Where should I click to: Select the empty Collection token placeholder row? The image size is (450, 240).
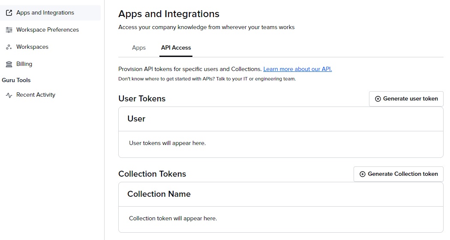(173, 219)
